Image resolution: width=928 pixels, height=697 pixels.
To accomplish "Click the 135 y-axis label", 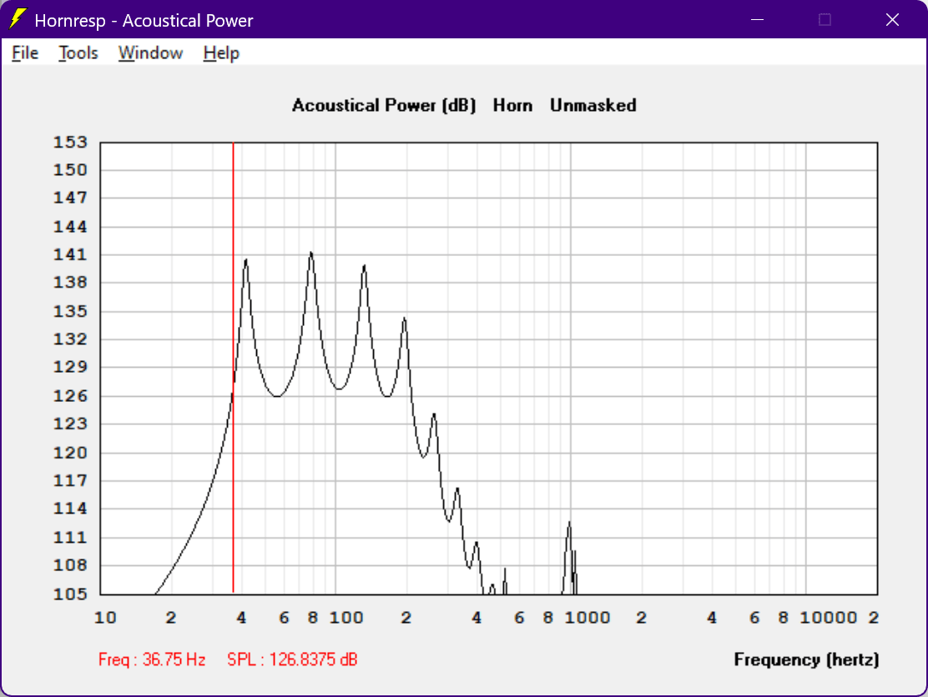I will [x=70, y=311].
